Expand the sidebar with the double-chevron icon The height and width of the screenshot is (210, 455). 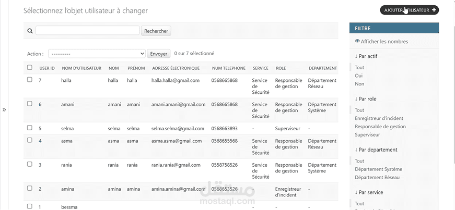(4, 110)
